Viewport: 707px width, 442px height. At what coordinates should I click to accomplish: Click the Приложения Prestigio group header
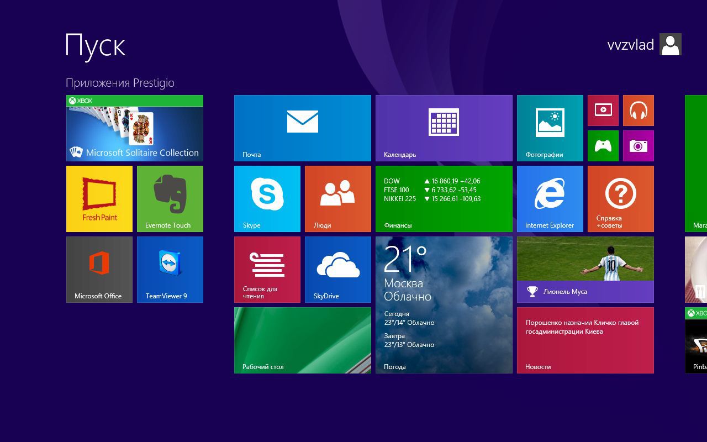pyautogui.click(x=120, y=83)
